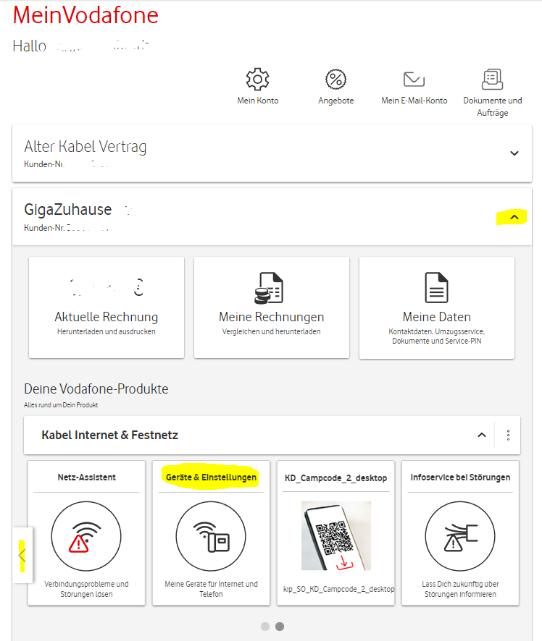Open the Infoservice bei Störungen card heading
This screenshot has height=641, width=542.
coord(460,477)
